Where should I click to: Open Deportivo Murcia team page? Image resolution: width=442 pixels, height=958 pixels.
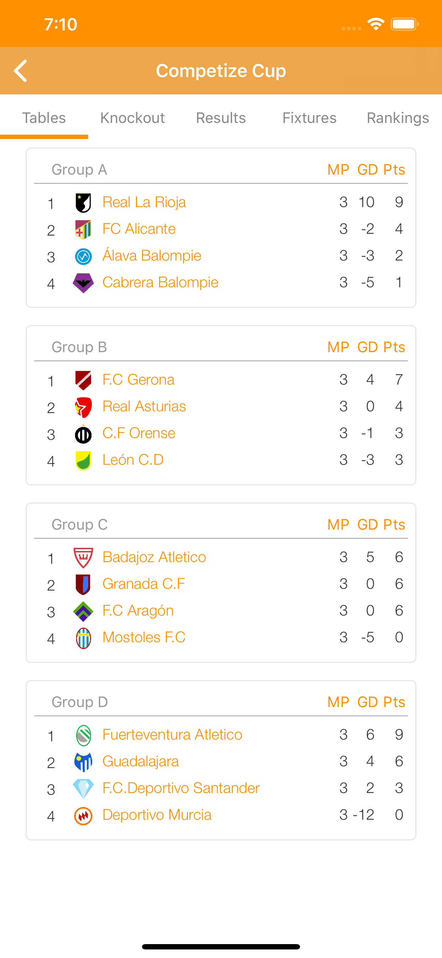click(x=157, y=815)
